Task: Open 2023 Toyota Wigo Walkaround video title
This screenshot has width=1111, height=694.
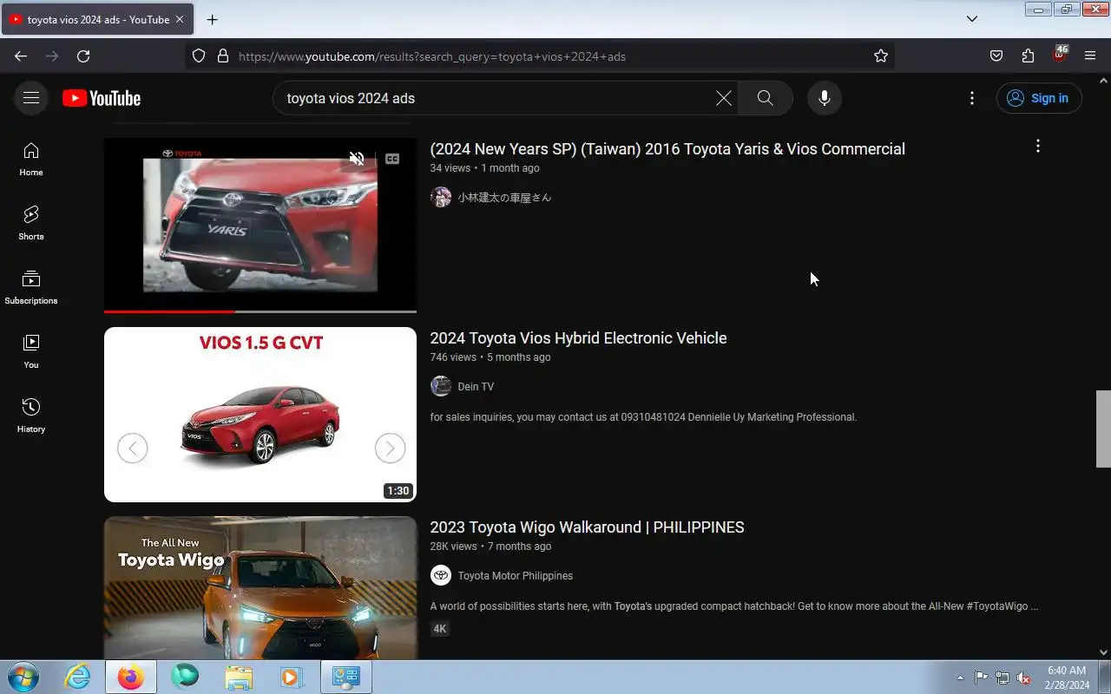Action: click(587, 527)
